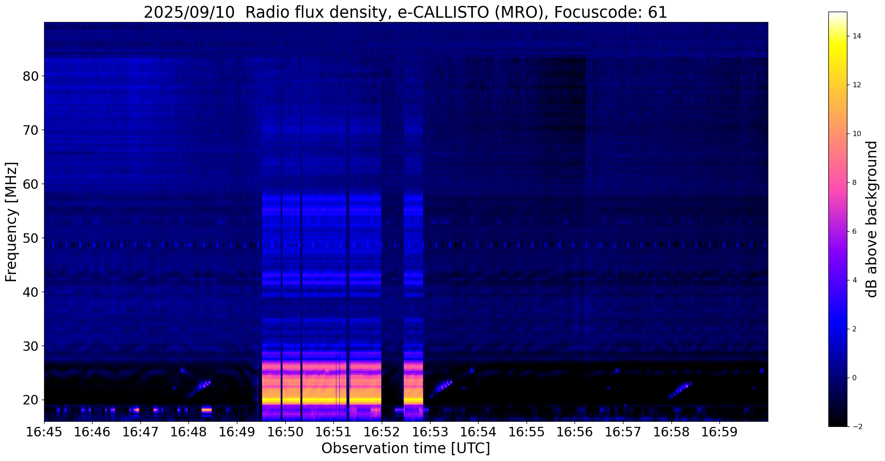Click the 20 MHz frequency tick label
Image resolution: width=885 pixels, height=461 pixels.
click(31, 400)
